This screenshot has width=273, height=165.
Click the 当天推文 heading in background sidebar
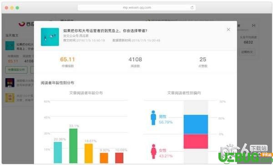(x=12, y=35)
